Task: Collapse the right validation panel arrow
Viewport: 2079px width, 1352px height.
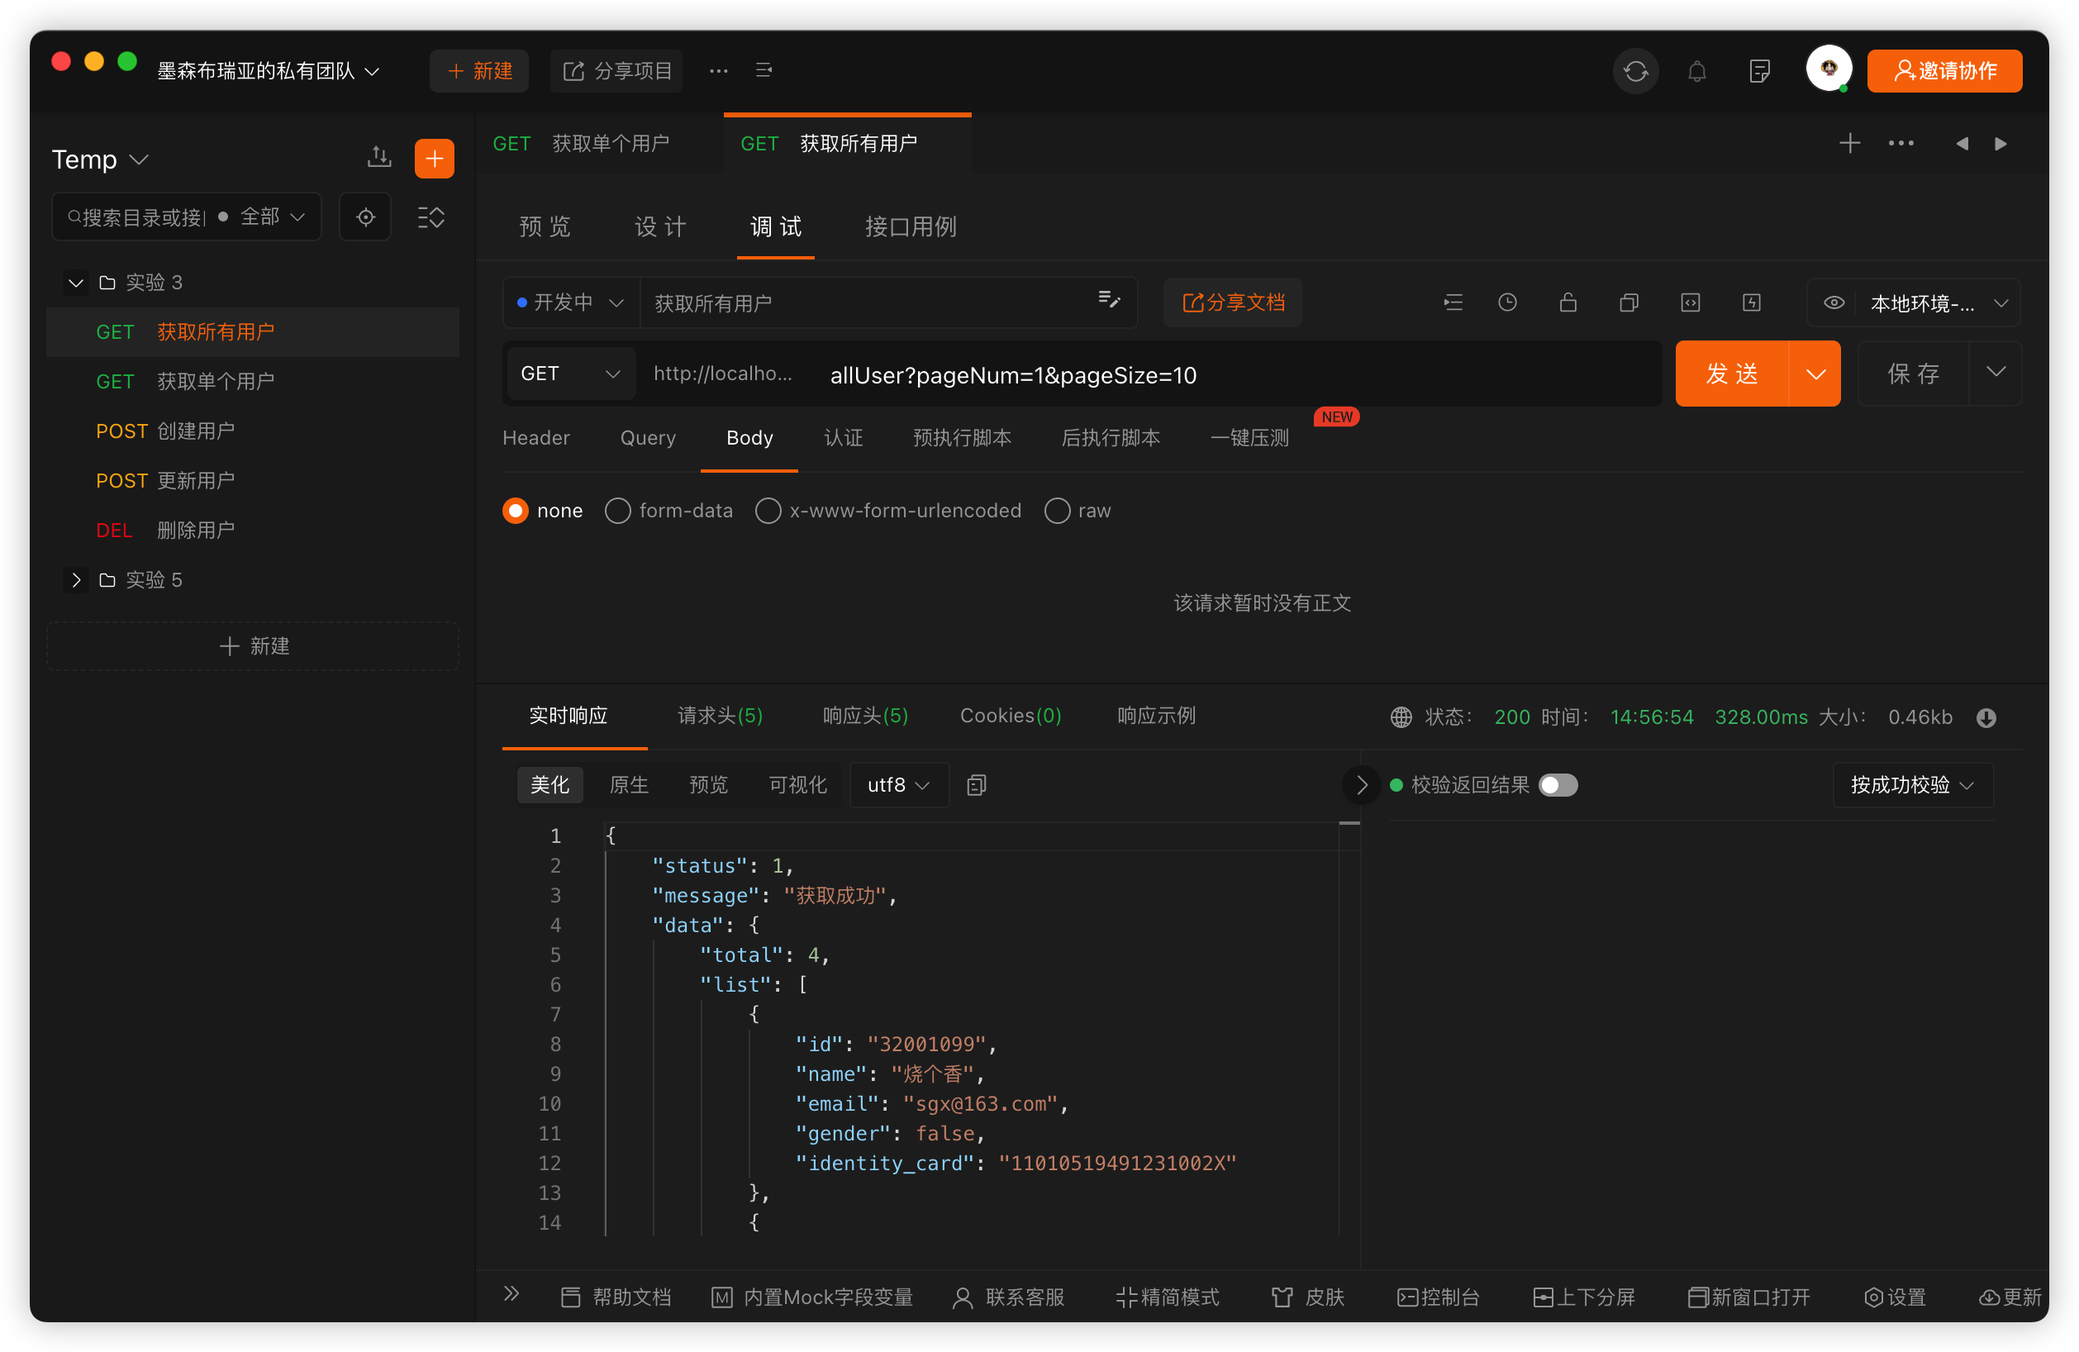Action: coord(1361,784)
